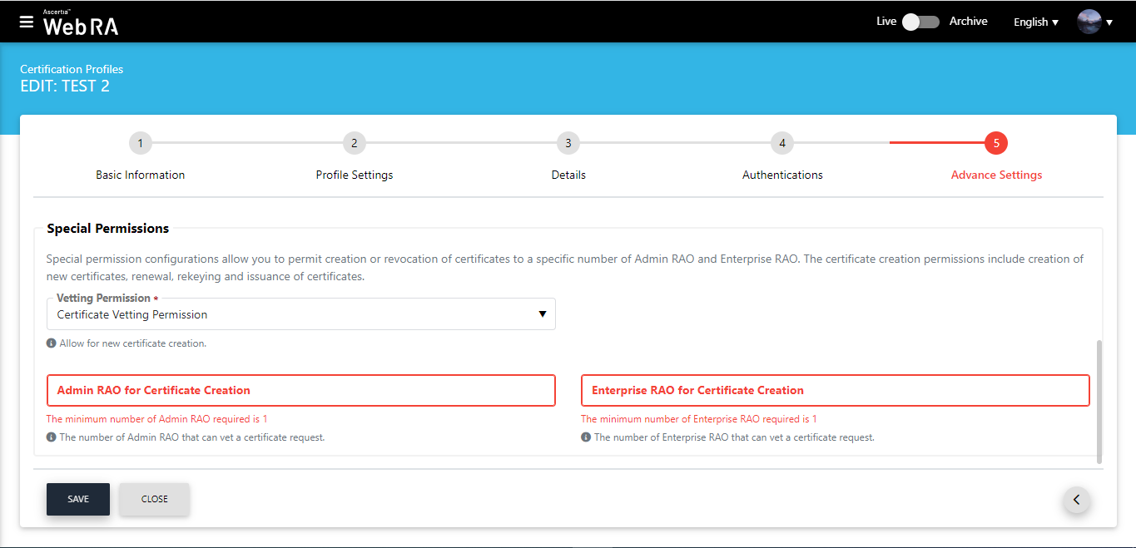This screenshot has width=1136, height=548.
Task: Click the vertical scrollbar in form panel
Action: [1099, 399]
